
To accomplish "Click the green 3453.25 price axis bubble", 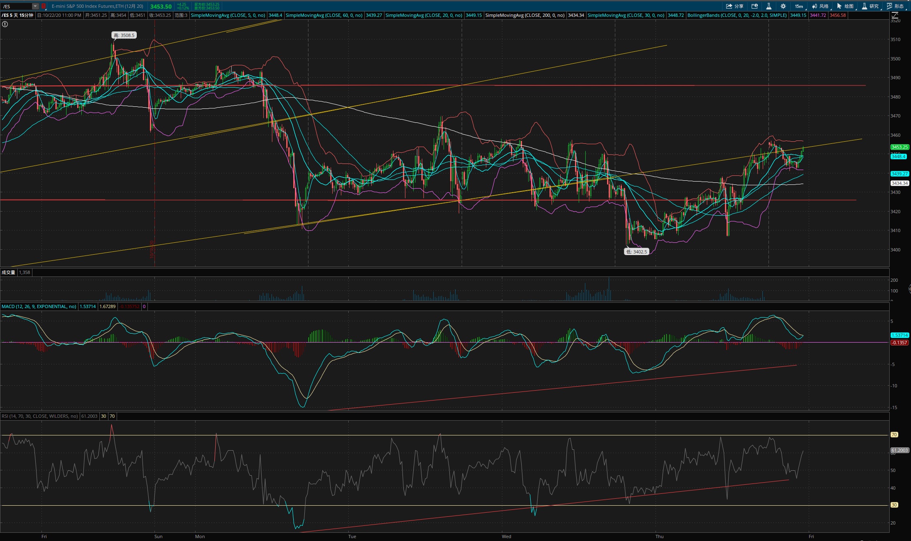I will [899, 147].
